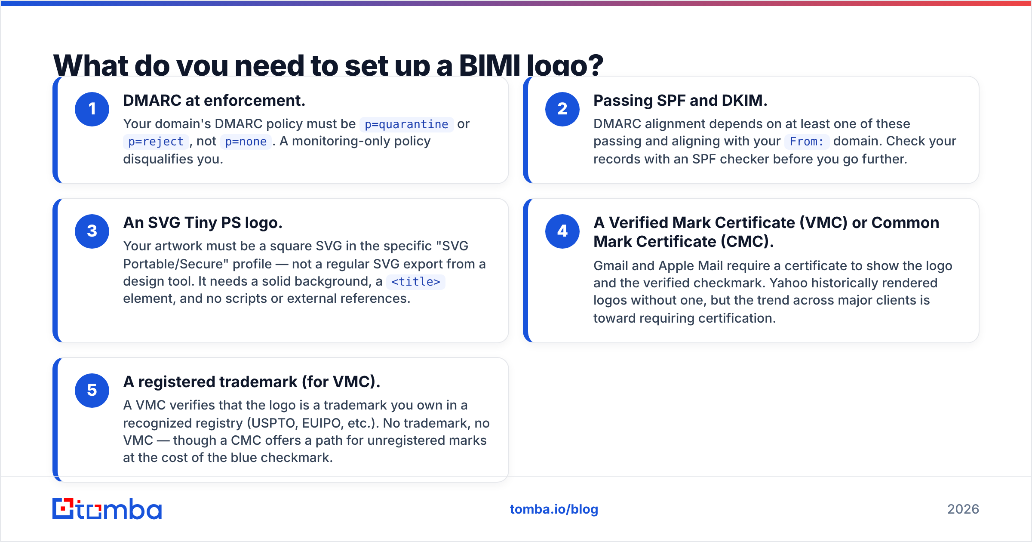Click the p=none code snippet
Viewport: 1032px width, 542px height.
(246, 142)
